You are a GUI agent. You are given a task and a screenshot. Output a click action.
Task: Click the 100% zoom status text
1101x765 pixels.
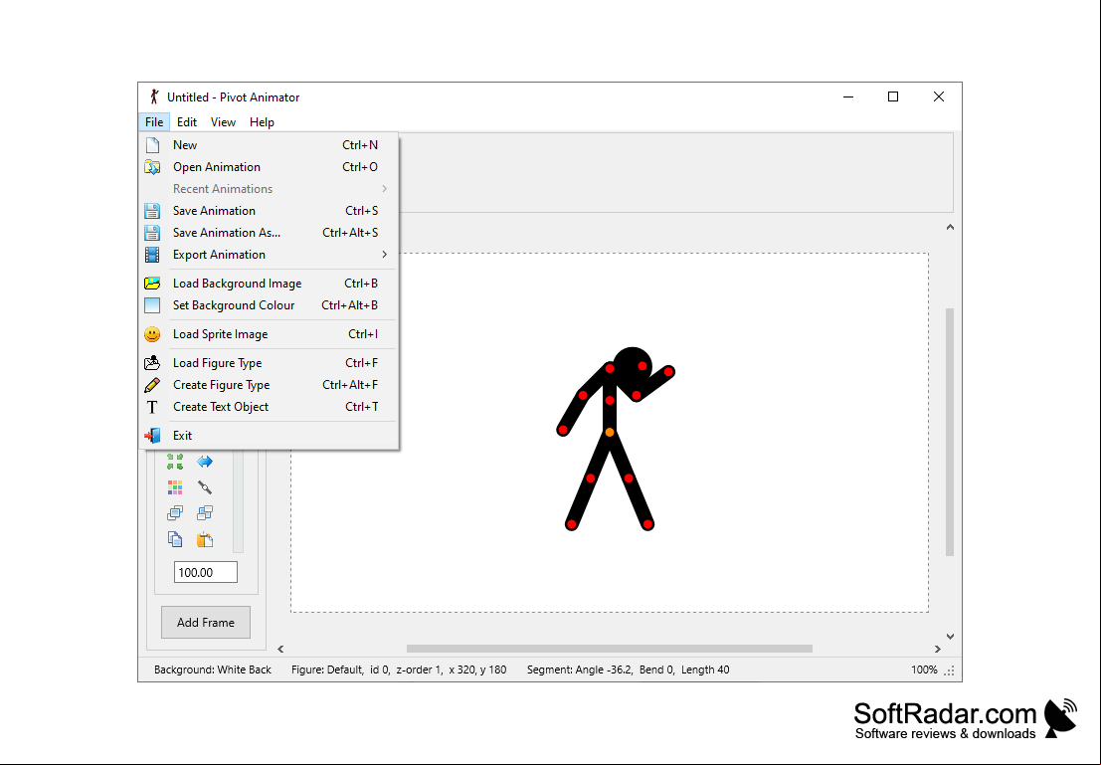924,670
